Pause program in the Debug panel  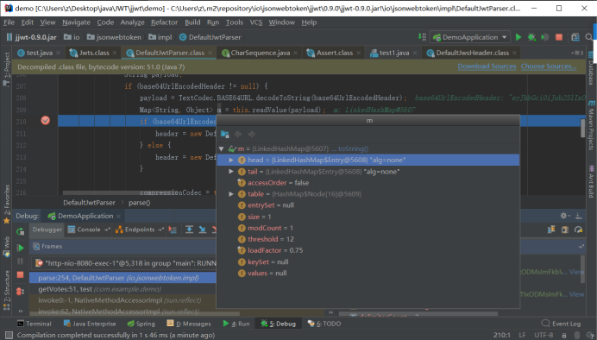[20, 261]
